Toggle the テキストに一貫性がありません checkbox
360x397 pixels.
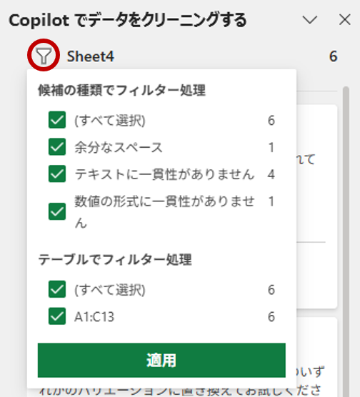(x=57, y=174)
